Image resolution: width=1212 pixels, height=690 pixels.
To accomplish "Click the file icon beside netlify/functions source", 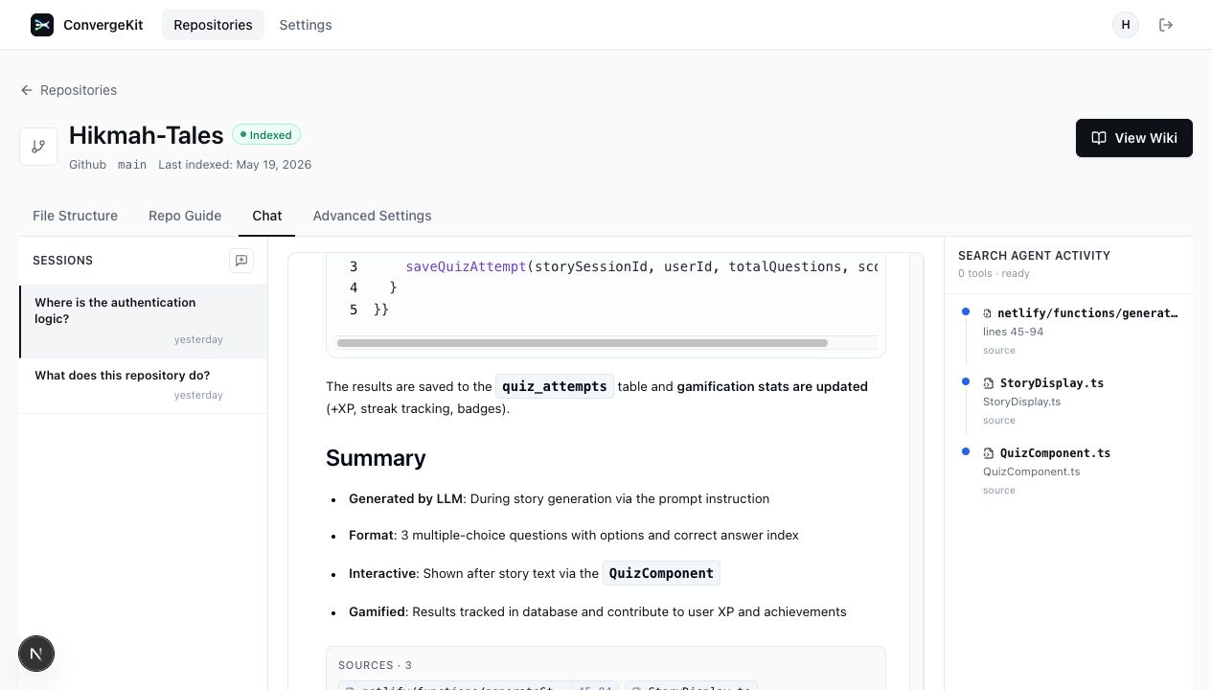I will point(988,313).
